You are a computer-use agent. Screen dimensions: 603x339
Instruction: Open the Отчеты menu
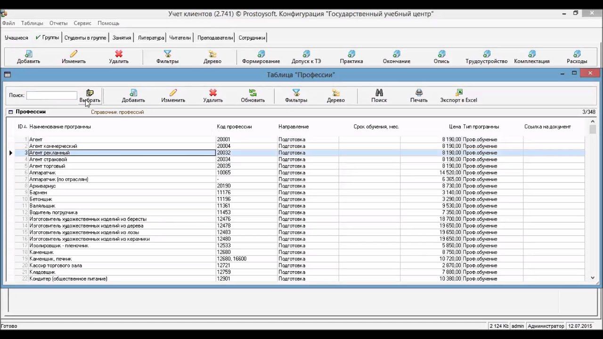coord(58,23)
